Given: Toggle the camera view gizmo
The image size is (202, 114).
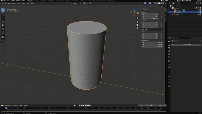Looking at the screenshot, I should [137, 25].
